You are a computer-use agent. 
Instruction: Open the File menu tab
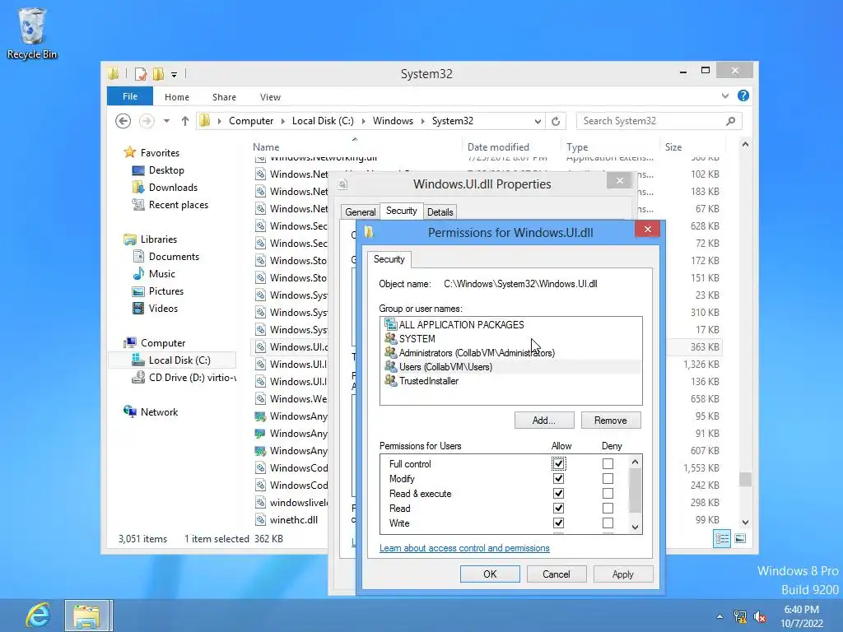click(130, 96)
